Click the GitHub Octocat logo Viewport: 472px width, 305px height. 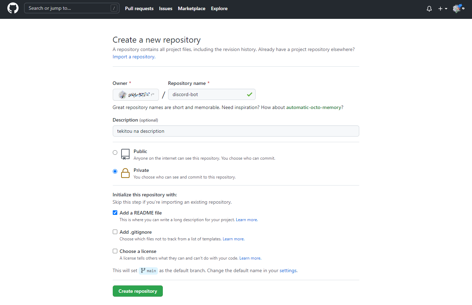point(13,8)
